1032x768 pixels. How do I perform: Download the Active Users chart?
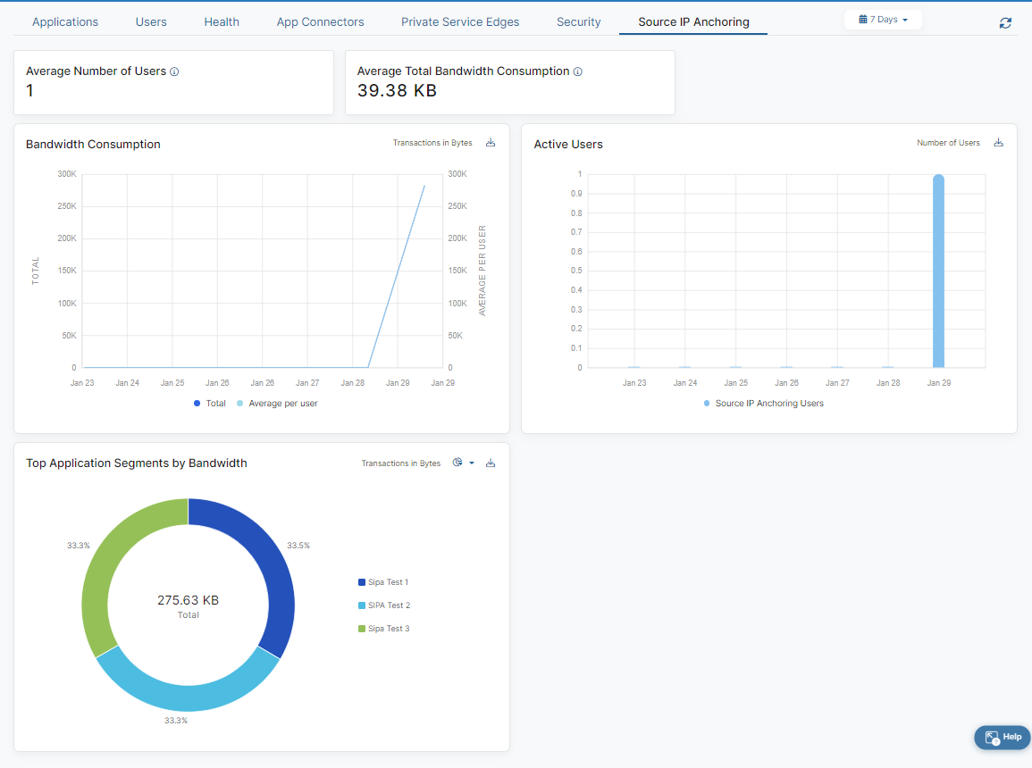[x=998, y=143]
